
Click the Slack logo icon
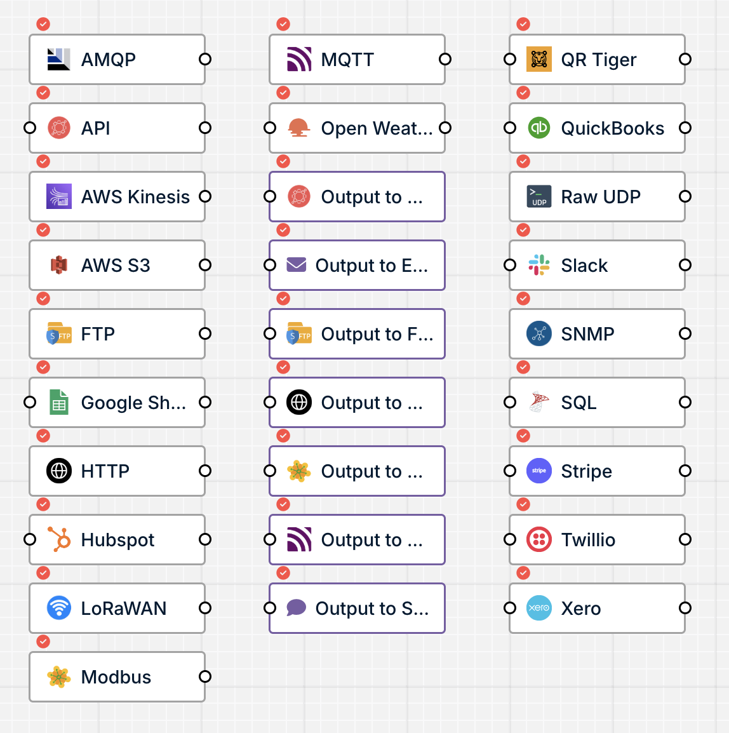click(538, 265)
